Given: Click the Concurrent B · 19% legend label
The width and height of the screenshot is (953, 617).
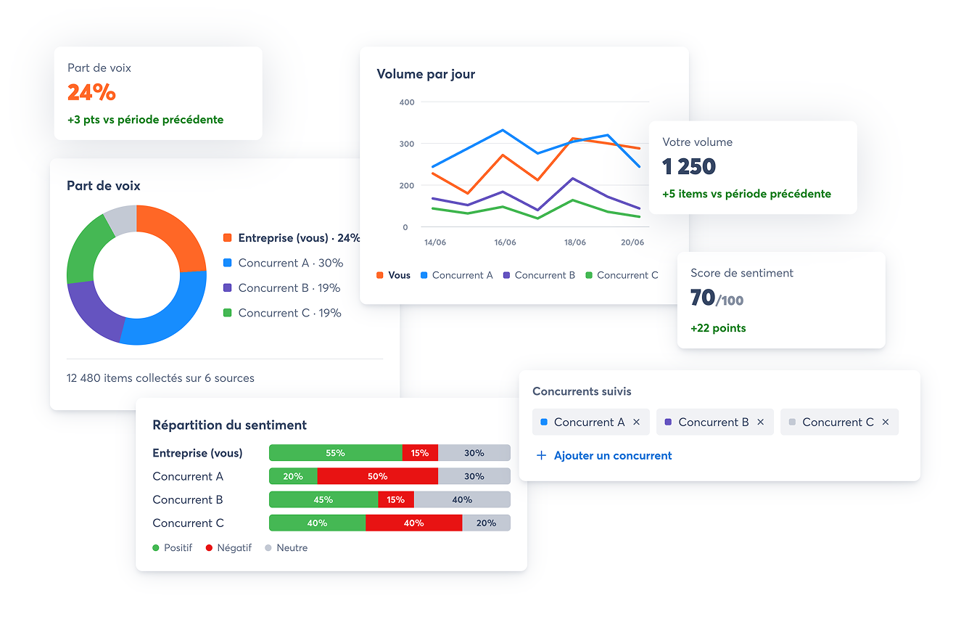Looking at the screenshot, I should pyautogui.click(x=289, y=287).
